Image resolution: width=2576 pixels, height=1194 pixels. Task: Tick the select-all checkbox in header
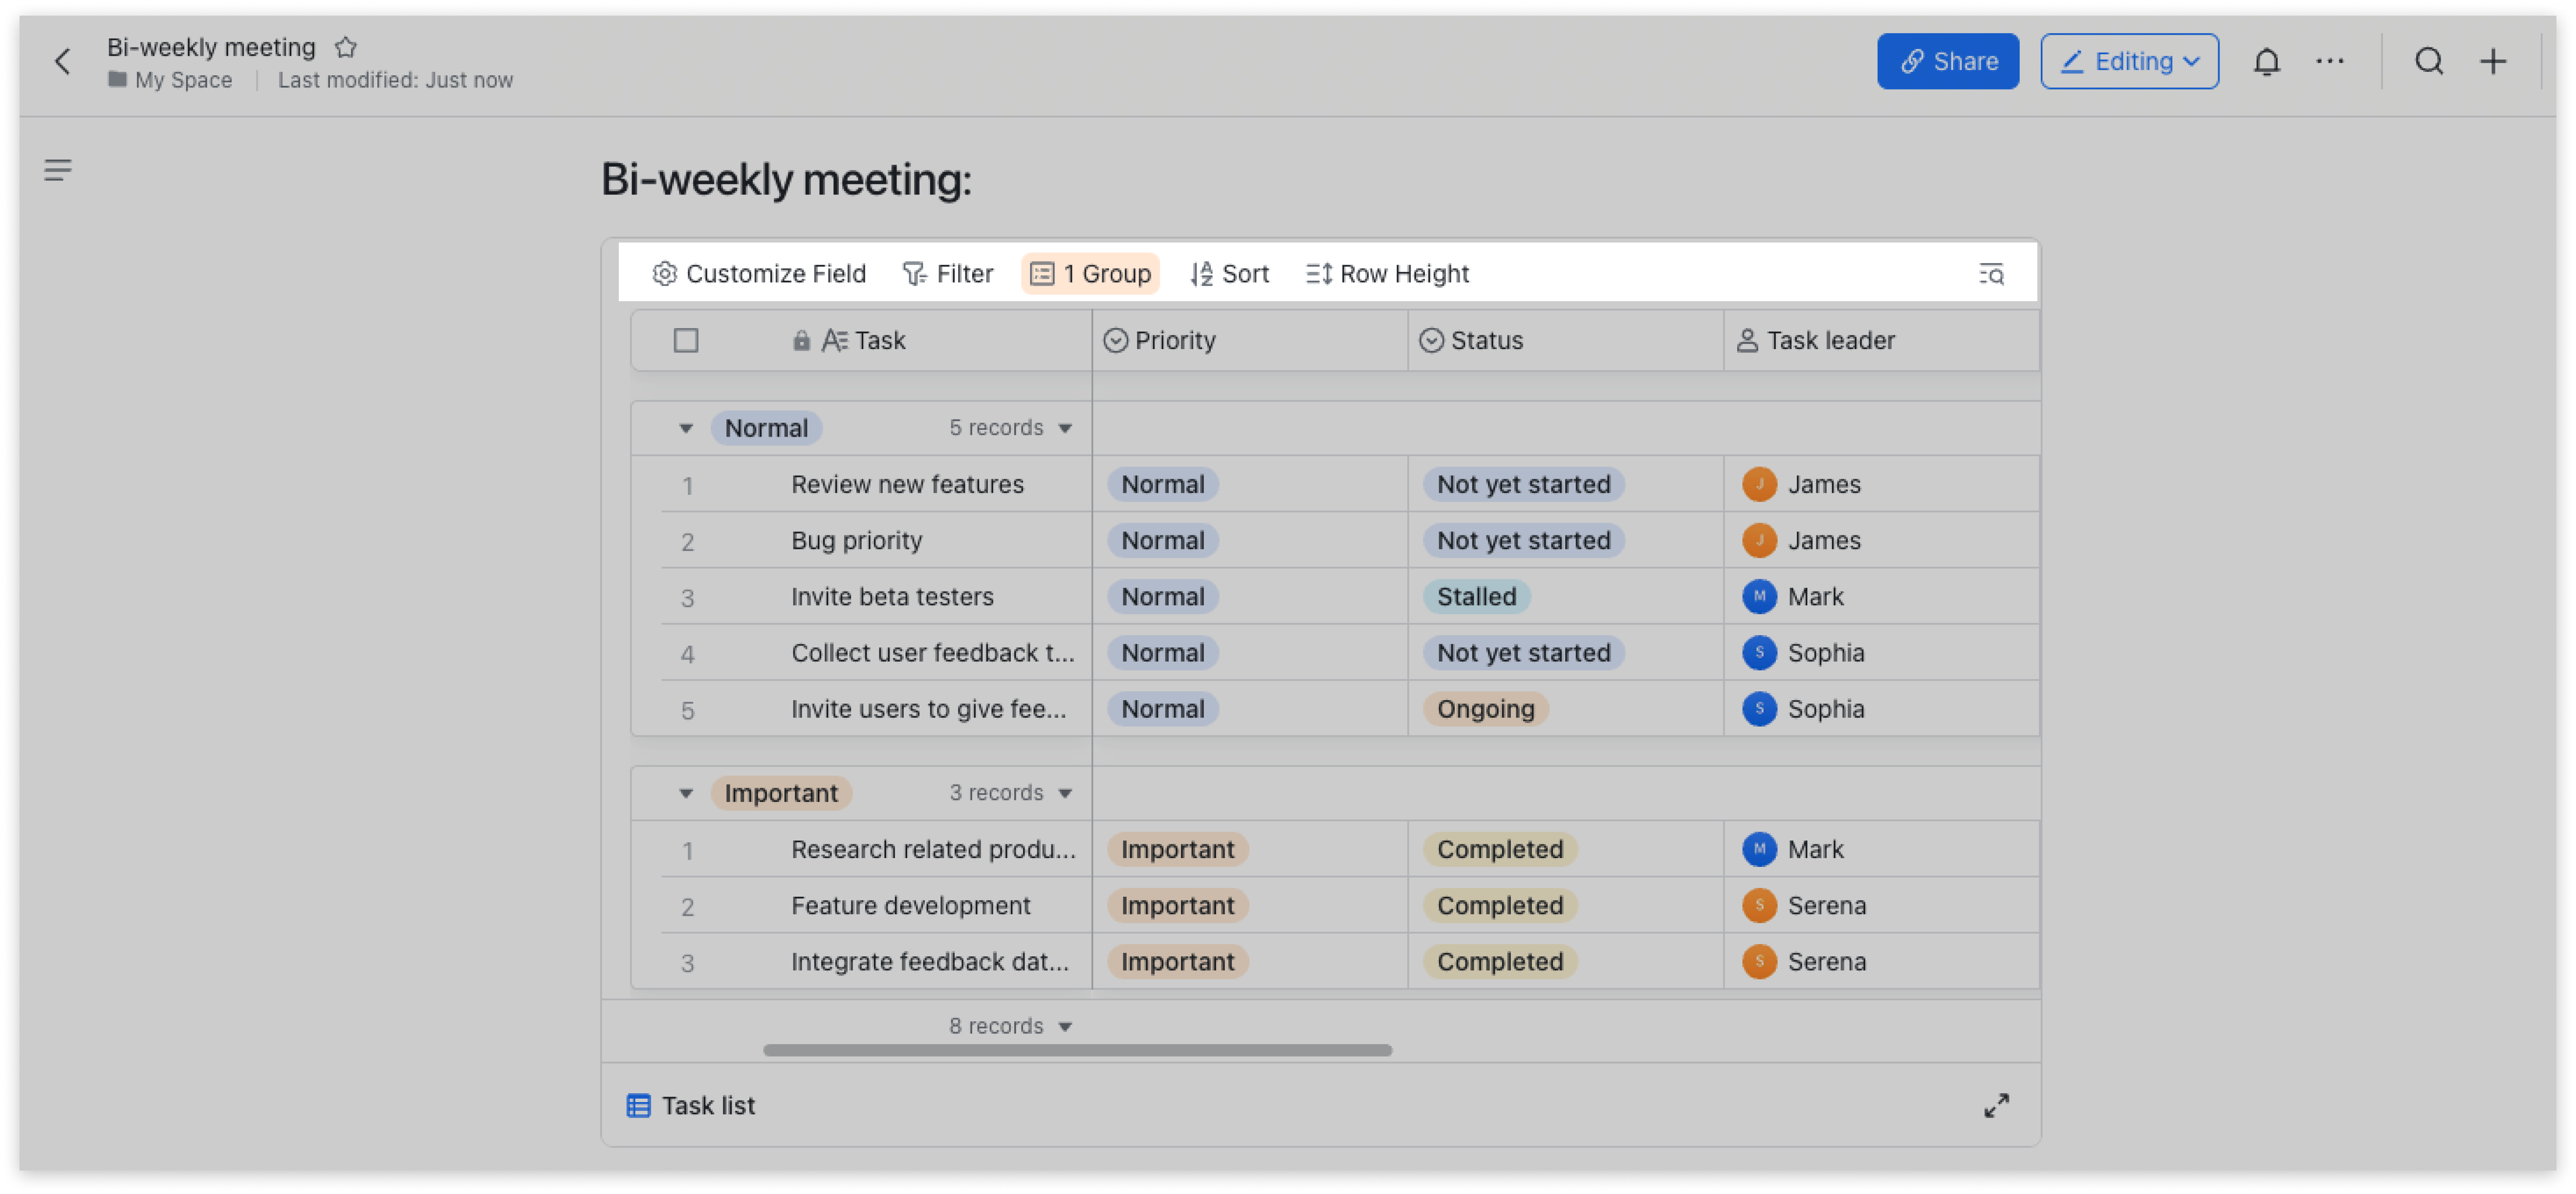686,341
